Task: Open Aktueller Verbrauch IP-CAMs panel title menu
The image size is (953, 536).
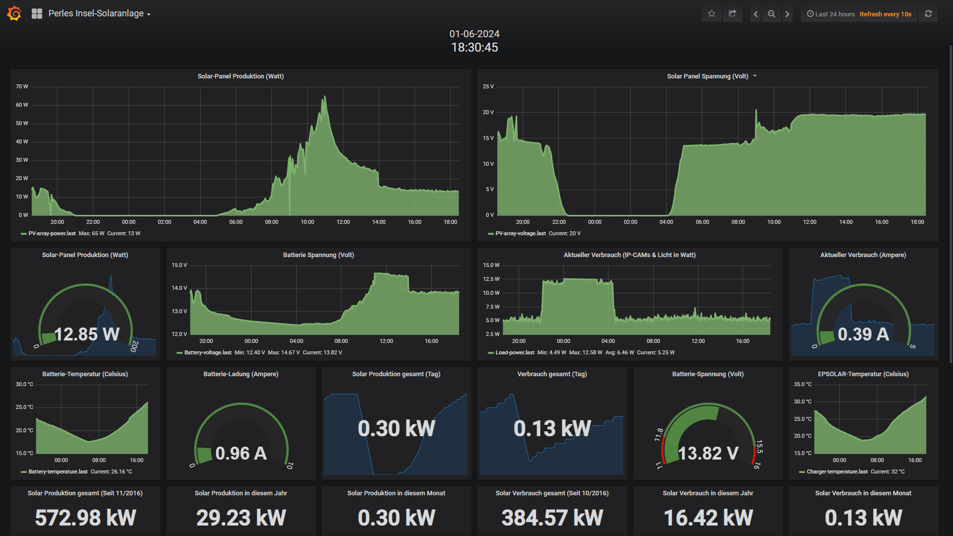Action: 629,255
